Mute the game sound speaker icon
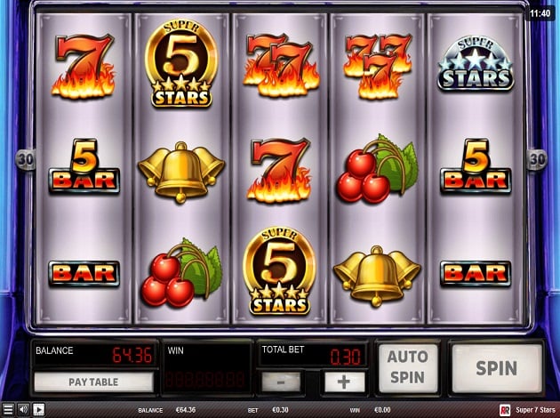The height and width of the screenshot is (418, 560). point(24,409)
